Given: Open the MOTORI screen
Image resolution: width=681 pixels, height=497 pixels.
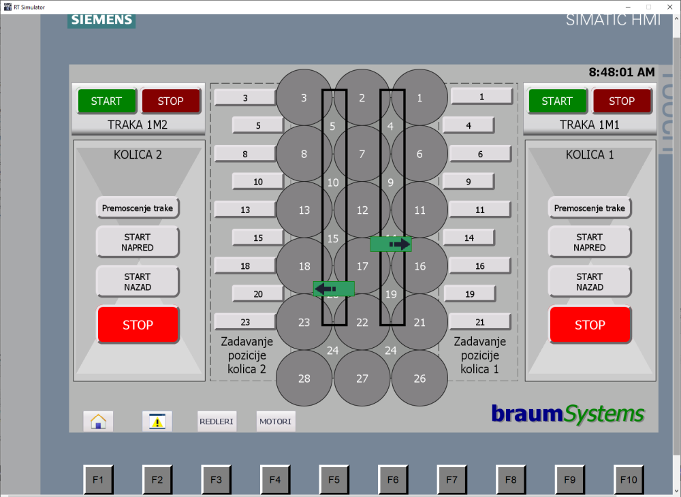Looking at the screenshot, I should (x=276, y=421).
